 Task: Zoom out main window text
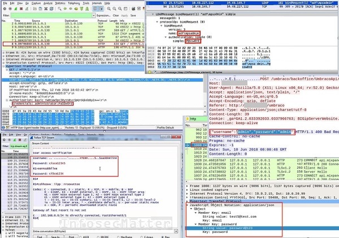pyautogui.click(x=114, y=8)
